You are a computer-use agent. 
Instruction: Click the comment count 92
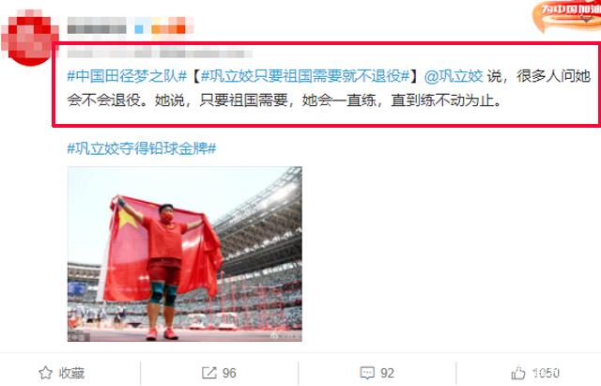pyautogui.click(x=387, y=373)
